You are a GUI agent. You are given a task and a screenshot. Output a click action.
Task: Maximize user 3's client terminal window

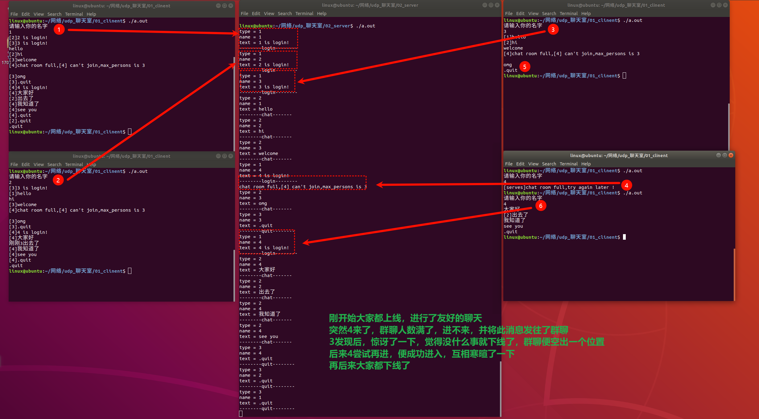tap(719, 5)
